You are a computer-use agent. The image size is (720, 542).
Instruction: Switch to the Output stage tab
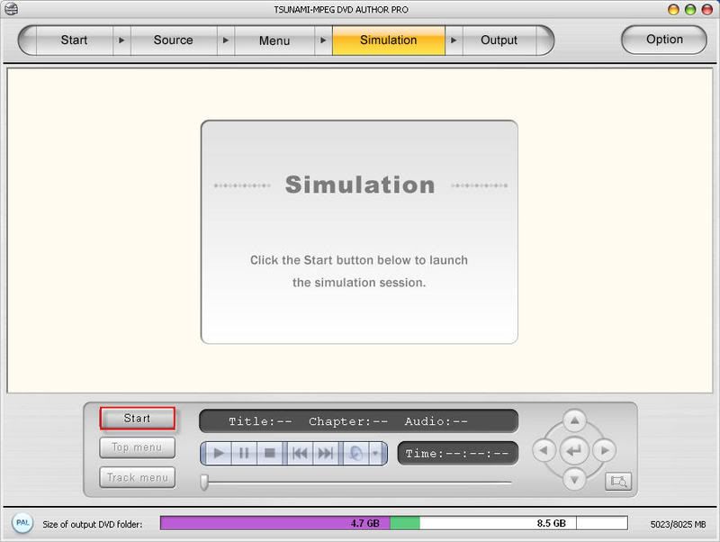coord(499,41)
